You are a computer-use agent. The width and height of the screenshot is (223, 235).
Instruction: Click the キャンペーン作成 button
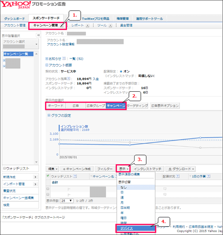(77, 169)
